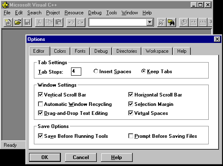
Task: Click the Compile File toolbar icon
Action: [184, 22]
